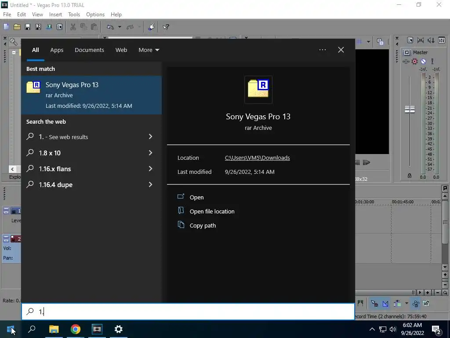Open the Options menu
The image size is (450, 338).
95,15
